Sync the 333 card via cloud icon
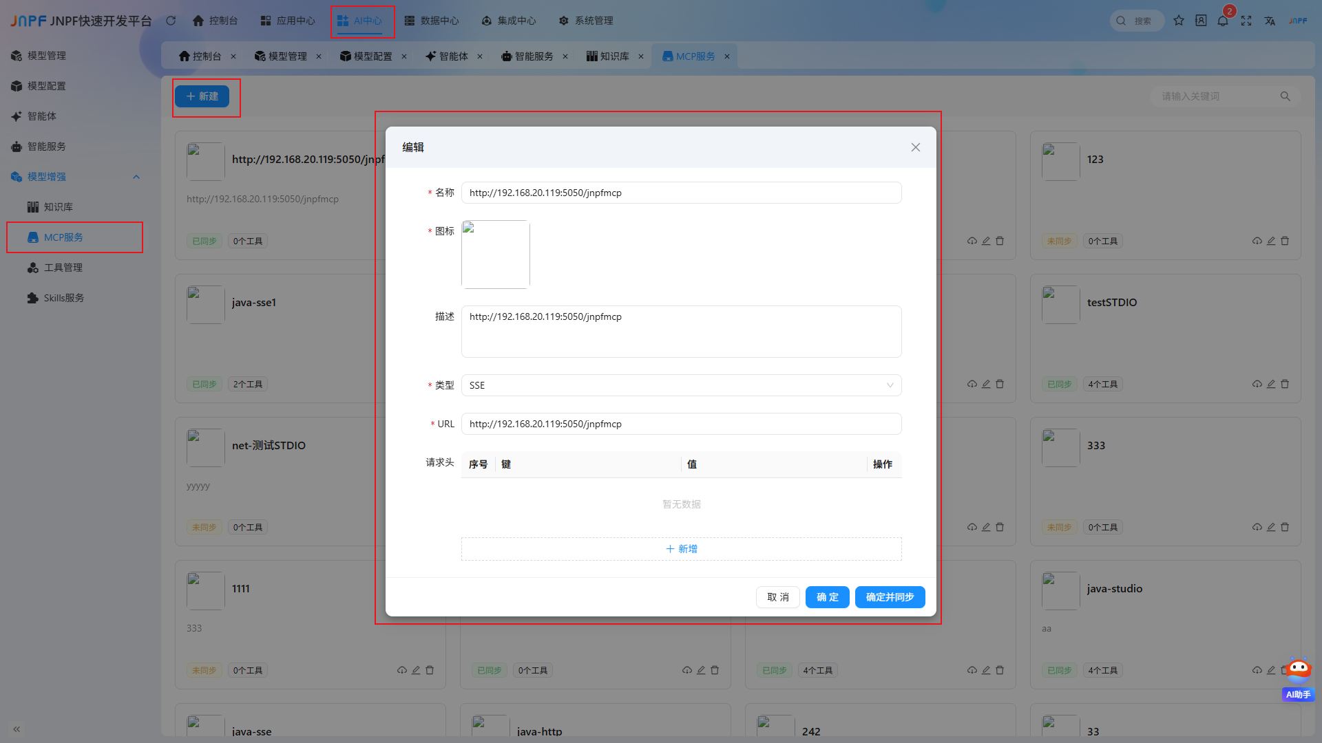The width and height of the screenshot is (1322, 743). click(x=1257, y=527)
